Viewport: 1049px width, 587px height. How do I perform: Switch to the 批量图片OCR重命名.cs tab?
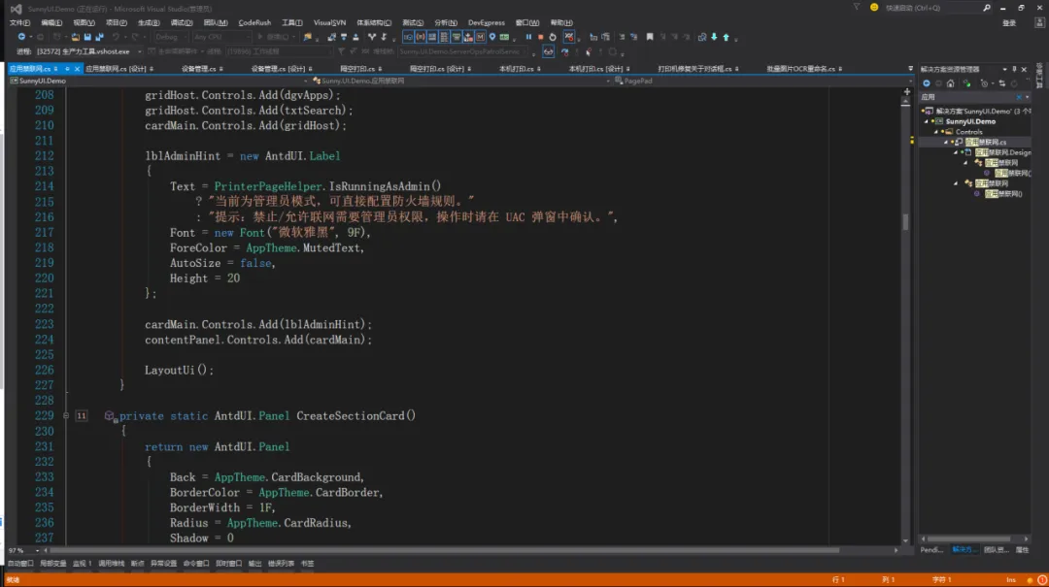800,69
